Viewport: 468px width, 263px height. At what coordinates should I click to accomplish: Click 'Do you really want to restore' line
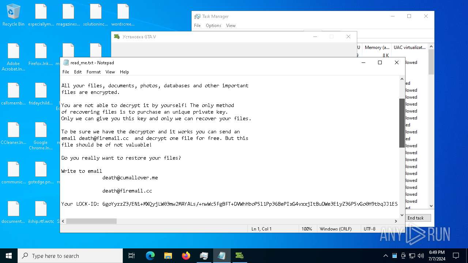tap(121, 158)
